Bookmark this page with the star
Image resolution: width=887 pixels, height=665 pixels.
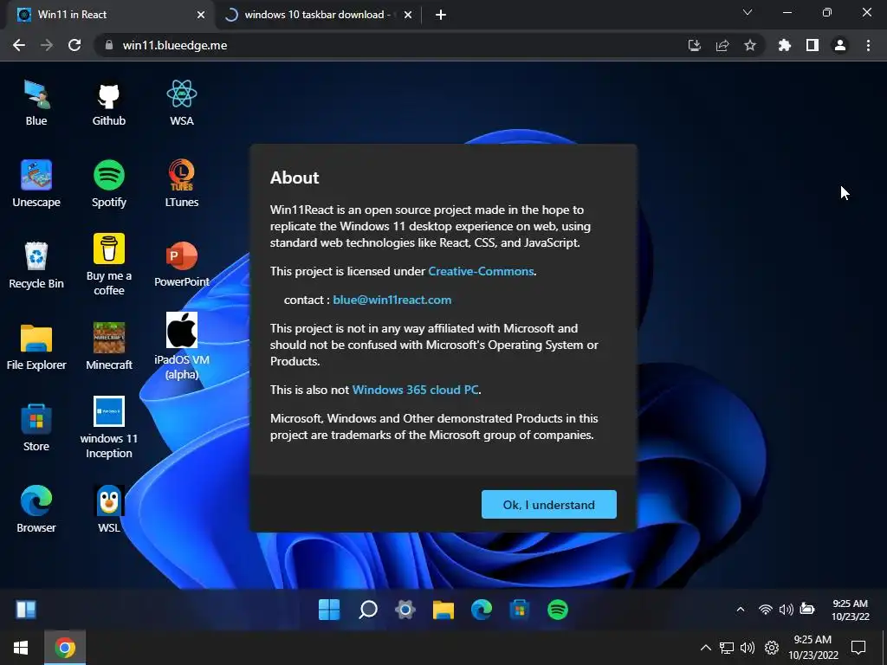(750, 45)
